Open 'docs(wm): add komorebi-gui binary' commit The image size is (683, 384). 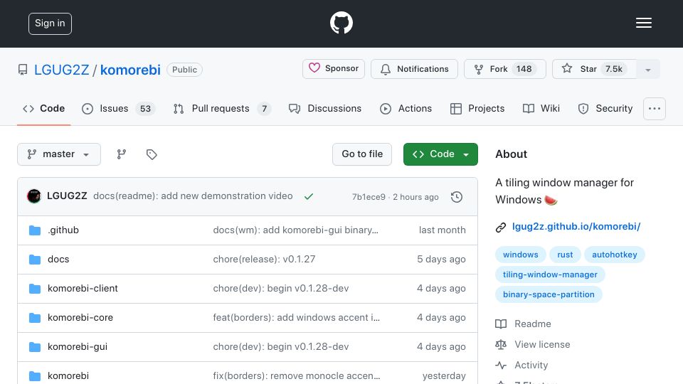pyautogui.click(x=296, y=230)
